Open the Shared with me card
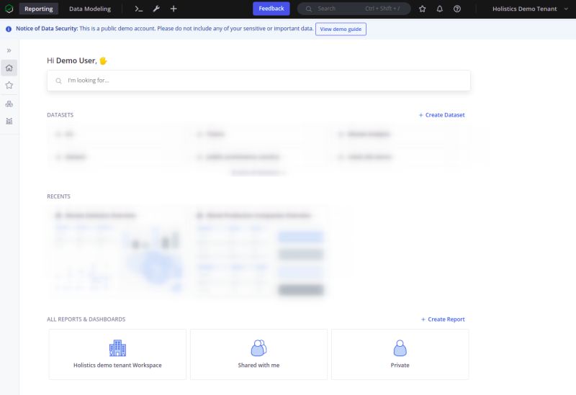576x395 pixels. [258, 354]
